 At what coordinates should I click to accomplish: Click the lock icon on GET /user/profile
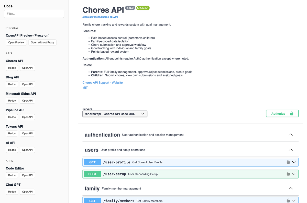click(x=288, y=162)
